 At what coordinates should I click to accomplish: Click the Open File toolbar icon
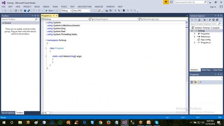[21, 11]
